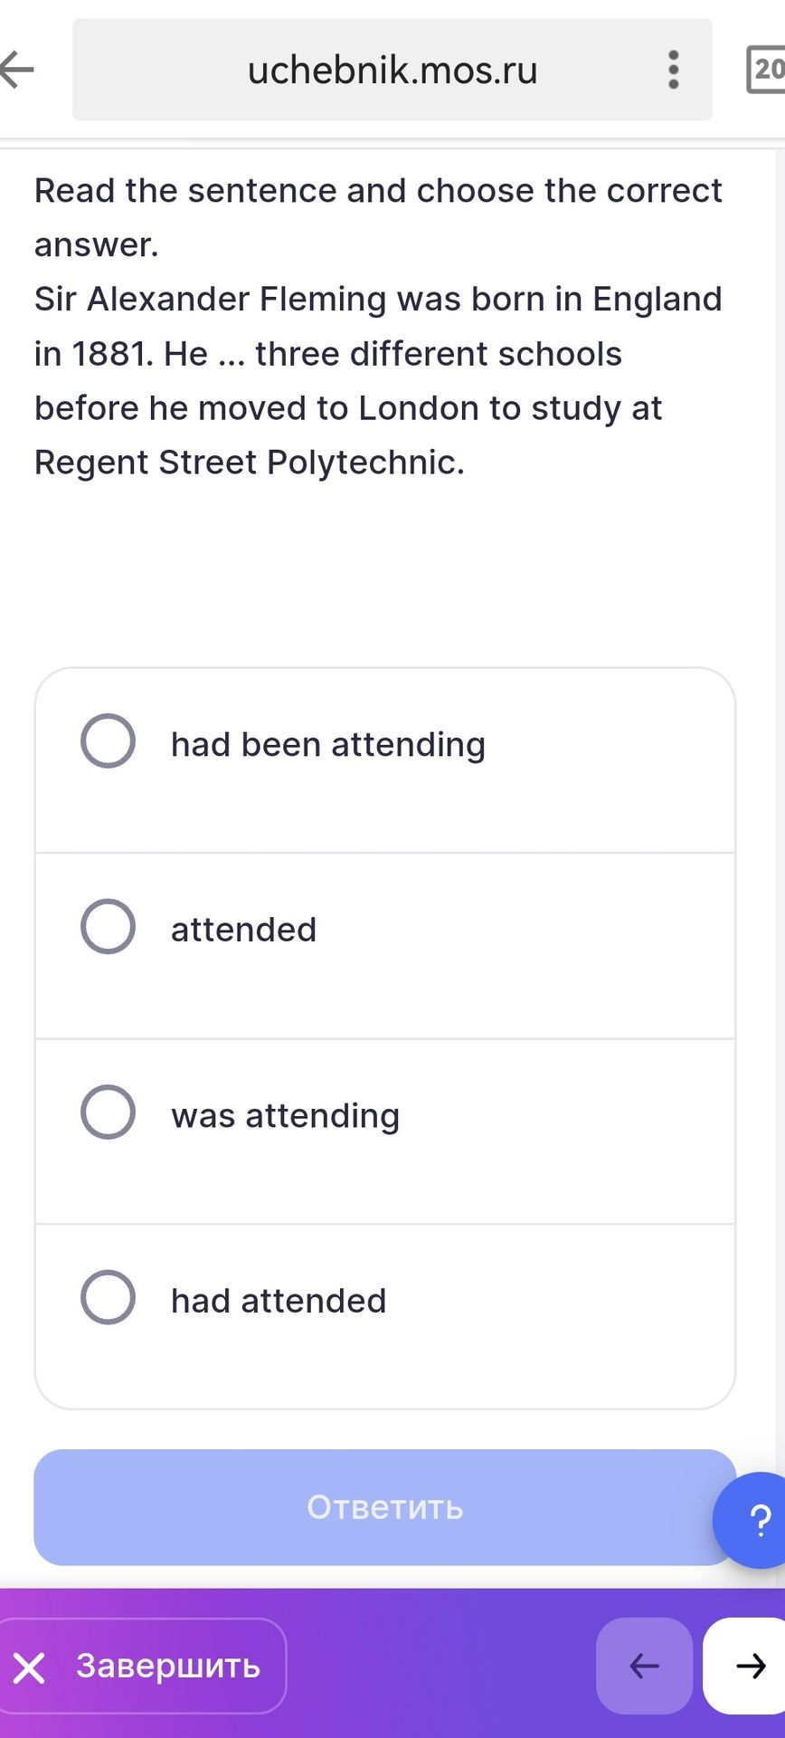Mark the 'had attended' radio button

pos(108,1297)
